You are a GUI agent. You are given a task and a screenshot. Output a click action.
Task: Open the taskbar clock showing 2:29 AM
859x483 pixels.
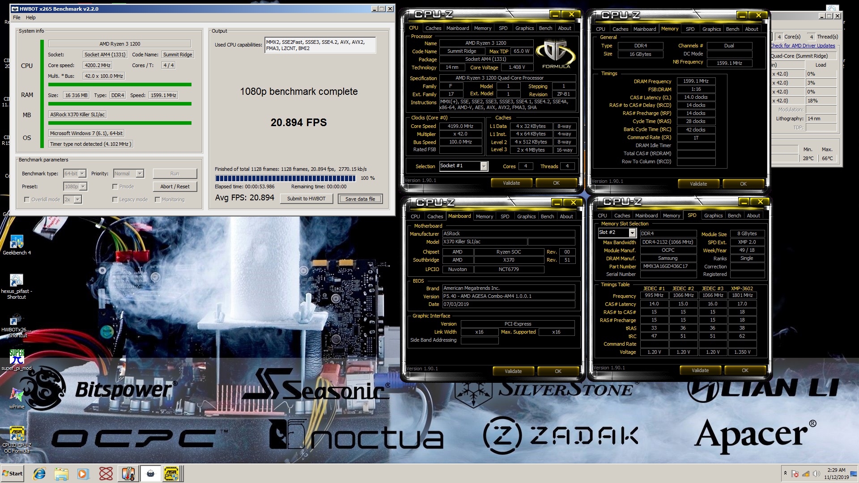(x=836, y=474)
